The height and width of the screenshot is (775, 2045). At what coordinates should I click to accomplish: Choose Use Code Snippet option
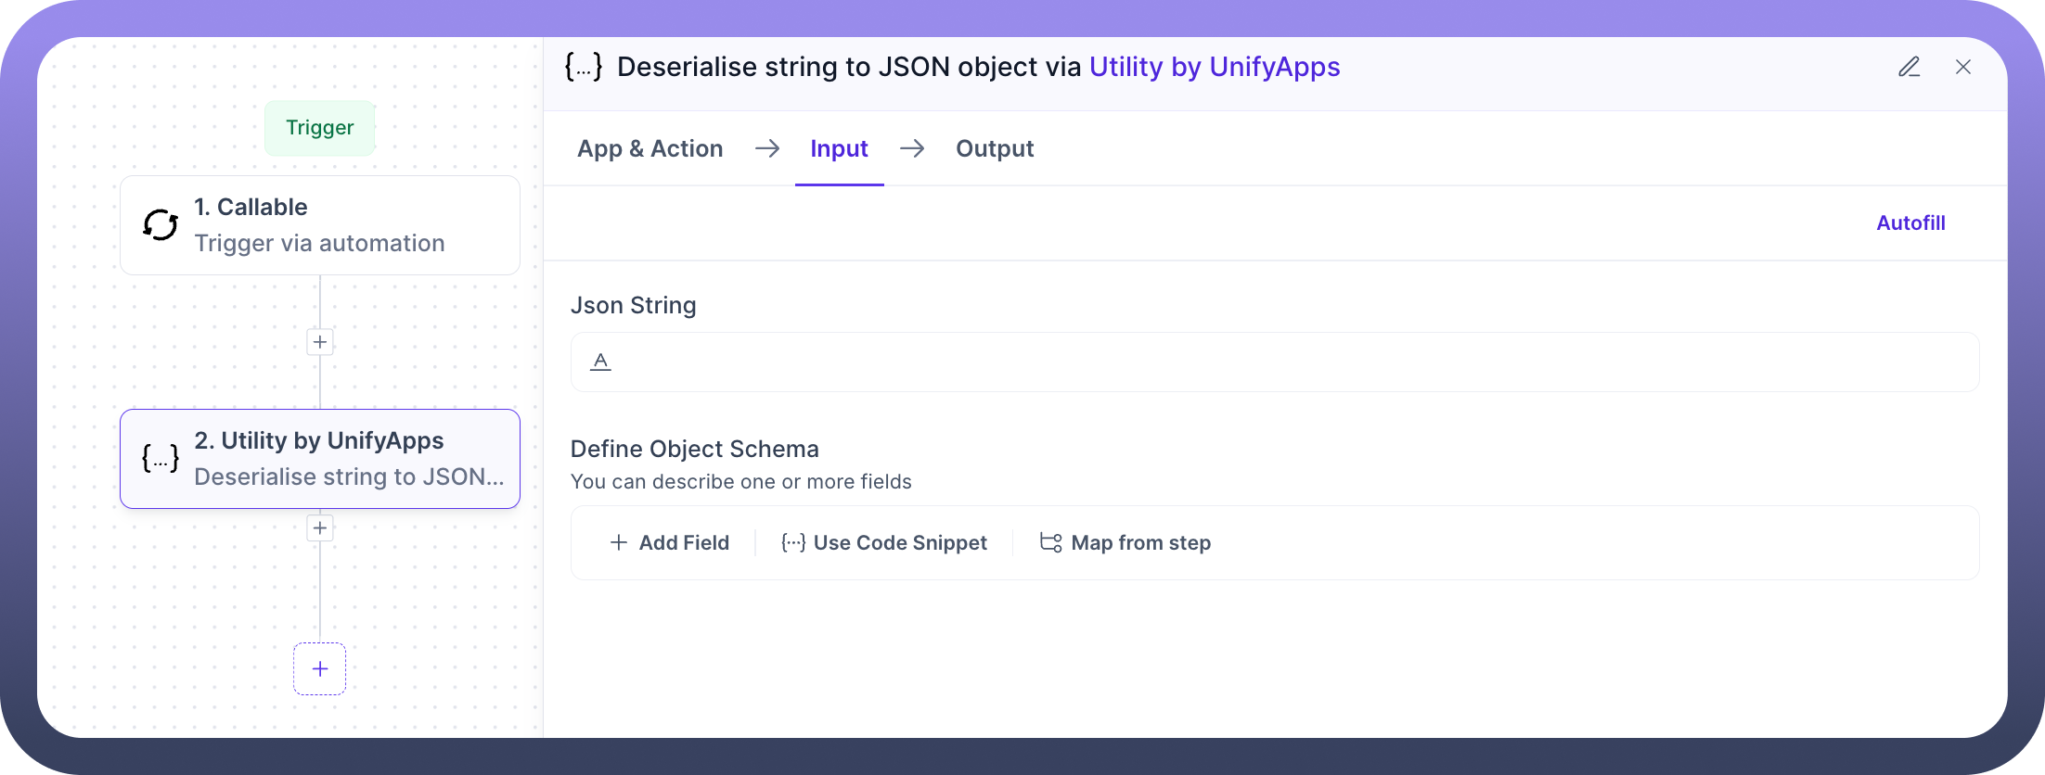click(884, 542)
